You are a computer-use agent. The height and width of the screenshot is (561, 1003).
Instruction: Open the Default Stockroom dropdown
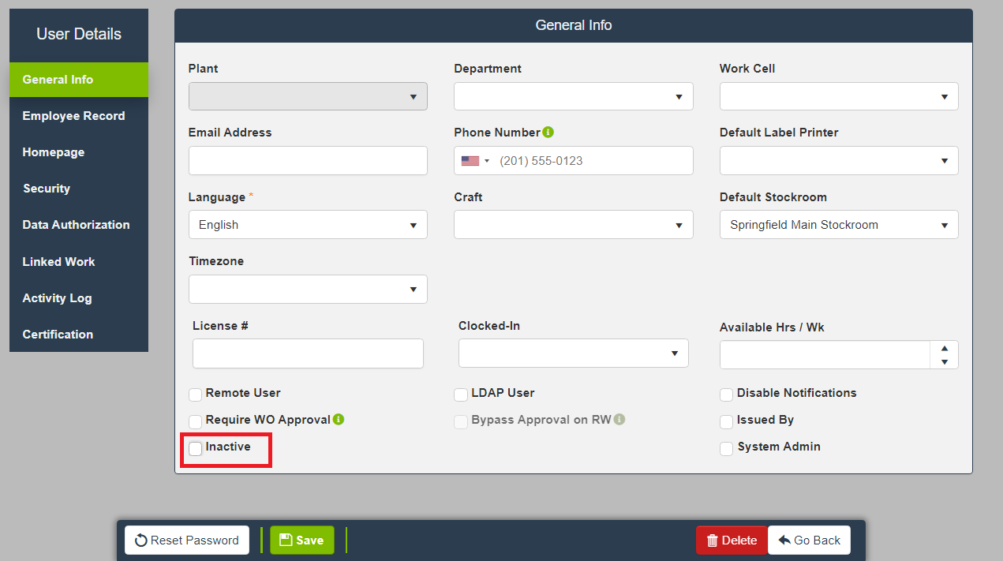point(838,225)
